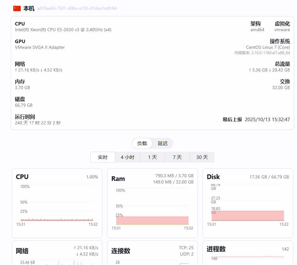Select the 30 天 time range
Screen dimensions: 297x265
[202, 157]
